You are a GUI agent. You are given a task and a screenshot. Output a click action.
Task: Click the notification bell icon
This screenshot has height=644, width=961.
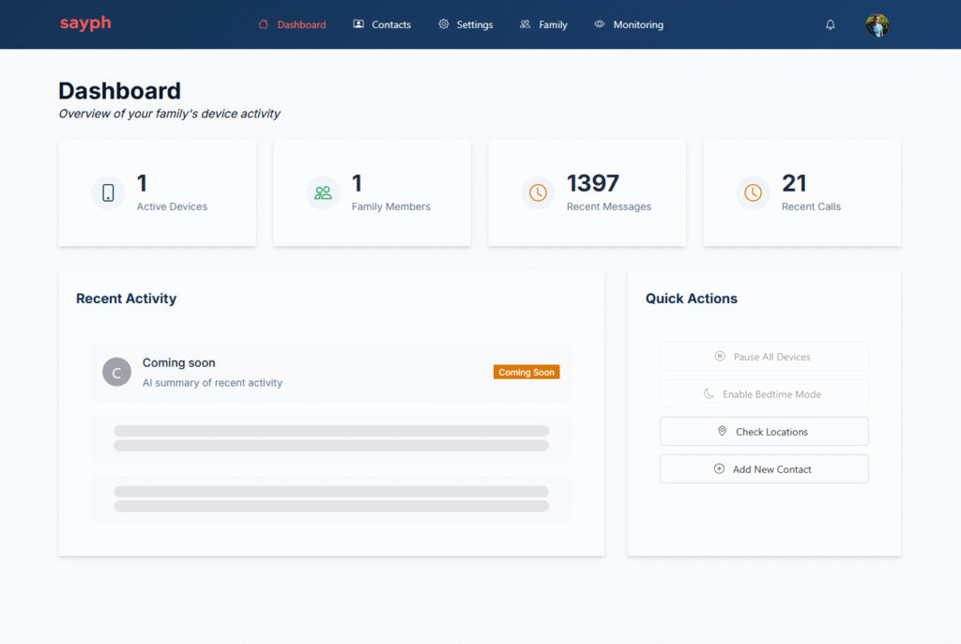tap(830, 25)
